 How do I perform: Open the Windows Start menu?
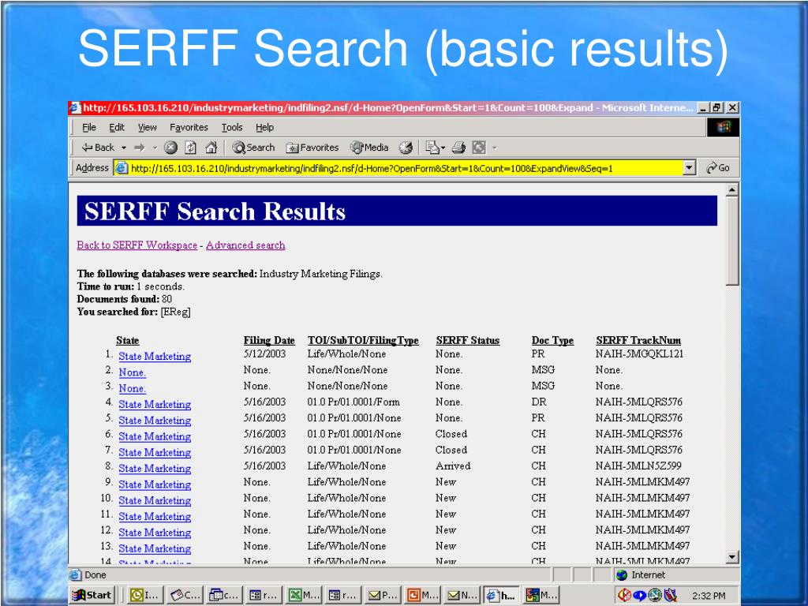(x=92, y=595)
